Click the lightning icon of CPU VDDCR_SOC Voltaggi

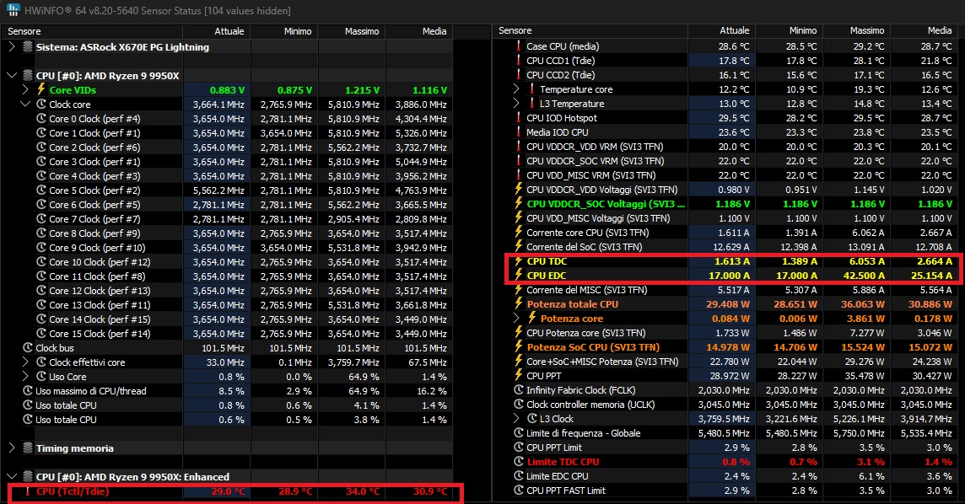point(518,203)
